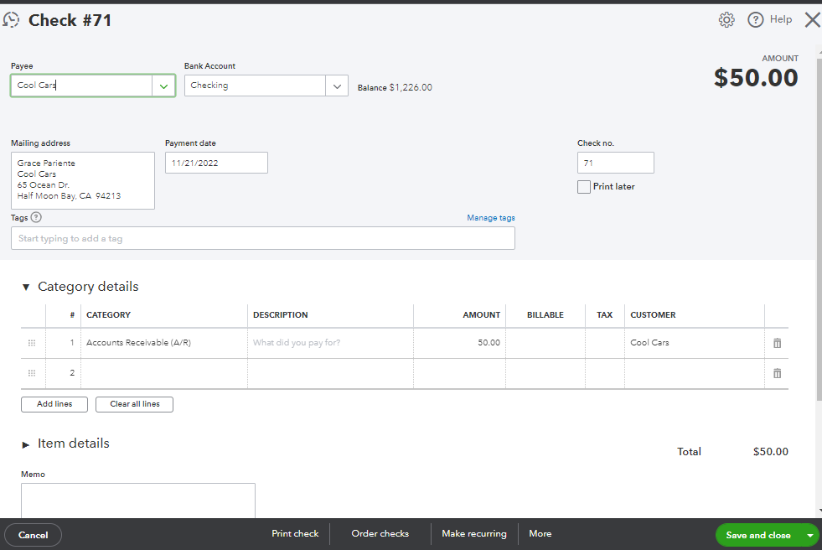Grab the drag handle for line 1
The height and width of the screenshot is (550, 822).
point(32,343)
